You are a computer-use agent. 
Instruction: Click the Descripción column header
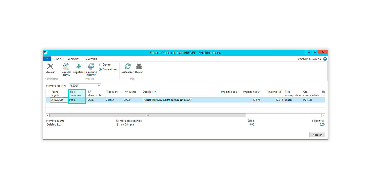150,92
